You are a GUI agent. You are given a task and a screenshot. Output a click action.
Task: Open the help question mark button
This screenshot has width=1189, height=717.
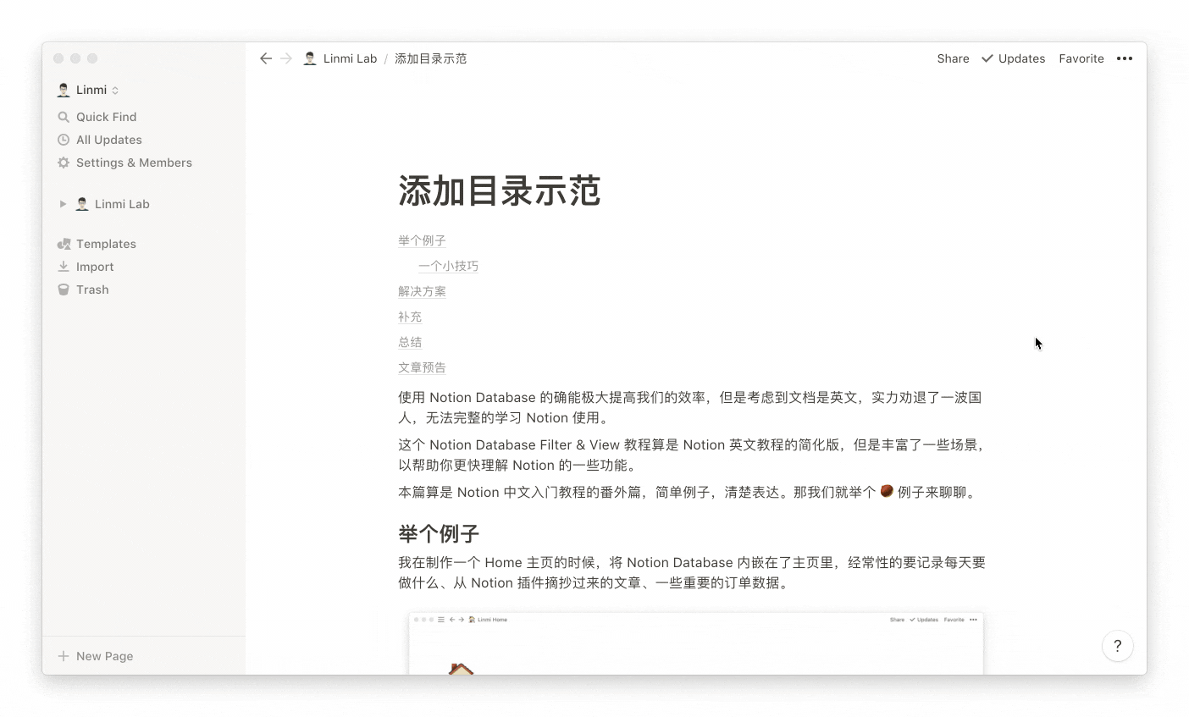1118,646
